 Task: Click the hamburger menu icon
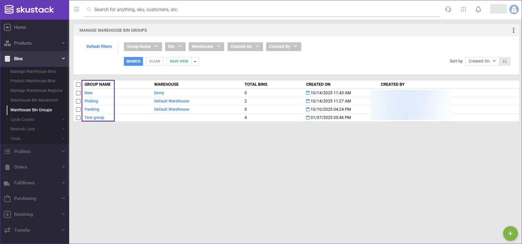(77, 9)
